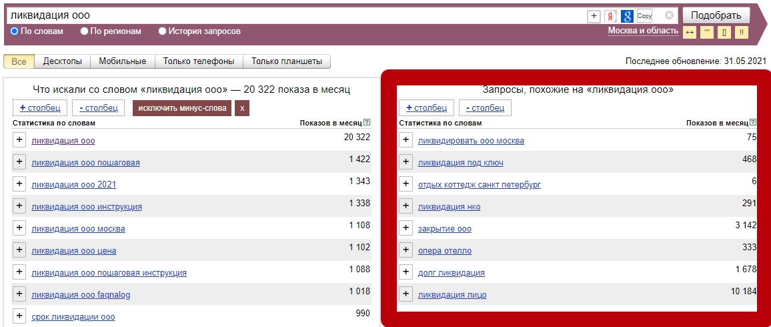The height and width of the screenshot is (327, 771).
Task: Click plus next to 'закрытие ооо'
Action: (x=406, y=228)
